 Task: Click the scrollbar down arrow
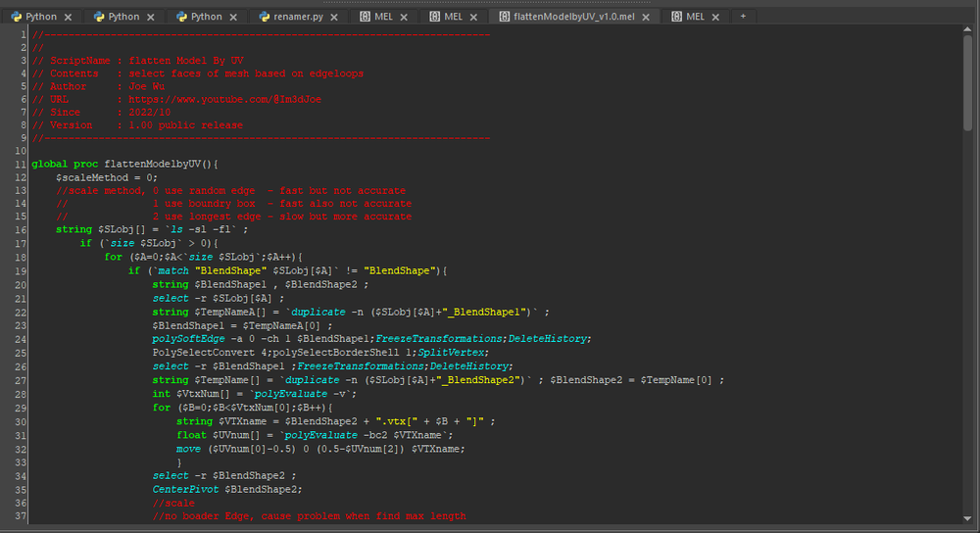tap(967, 518)
